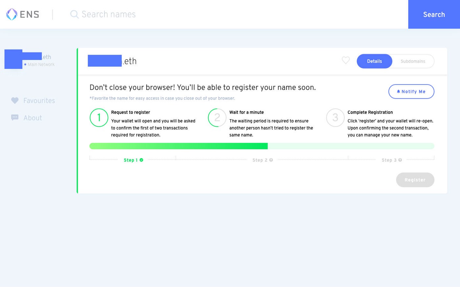Open the Favourites page

pyautogui.click(x=39, y=100)
